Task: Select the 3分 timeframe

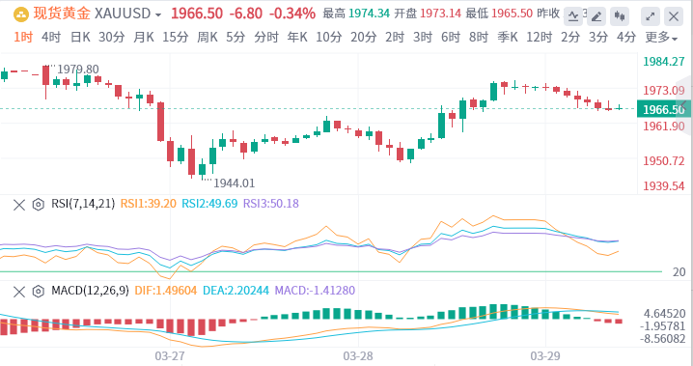Action: (x=598, y=38)
